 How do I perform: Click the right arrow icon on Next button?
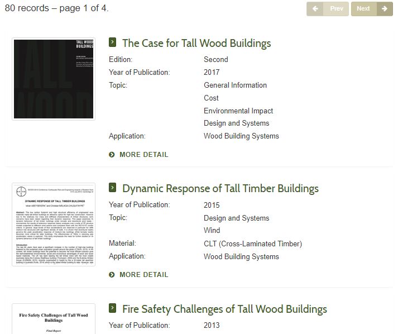pyautogui.click(x=385, y=9)
